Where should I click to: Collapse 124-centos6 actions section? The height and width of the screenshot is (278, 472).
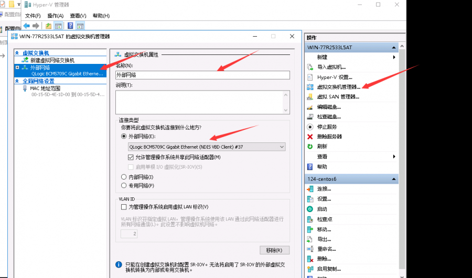click(394, 179)
